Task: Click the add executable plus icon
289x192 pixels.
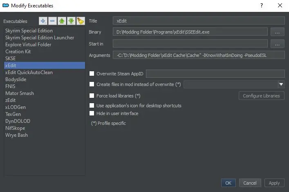Action: tap(43, 21)
